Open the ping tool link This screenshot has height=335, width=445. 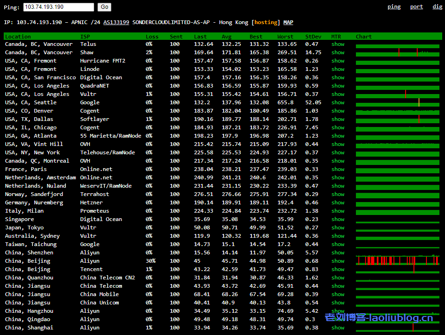coord(394,7)
